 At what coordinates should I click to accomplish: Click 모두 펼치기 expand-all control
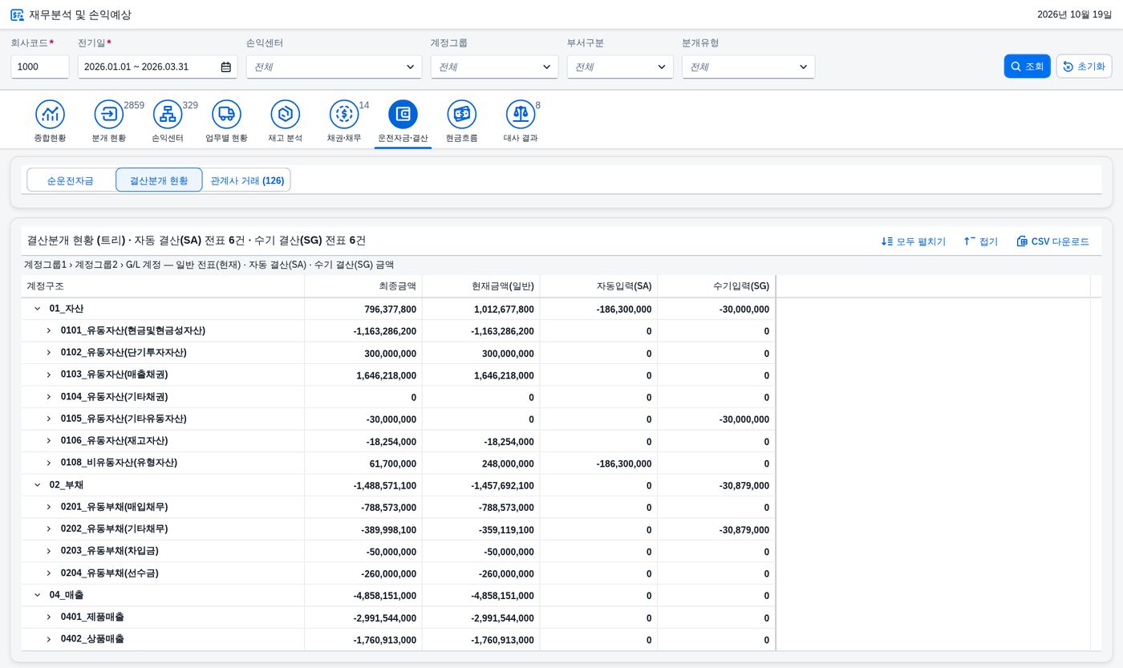click(x=913, y=241)
